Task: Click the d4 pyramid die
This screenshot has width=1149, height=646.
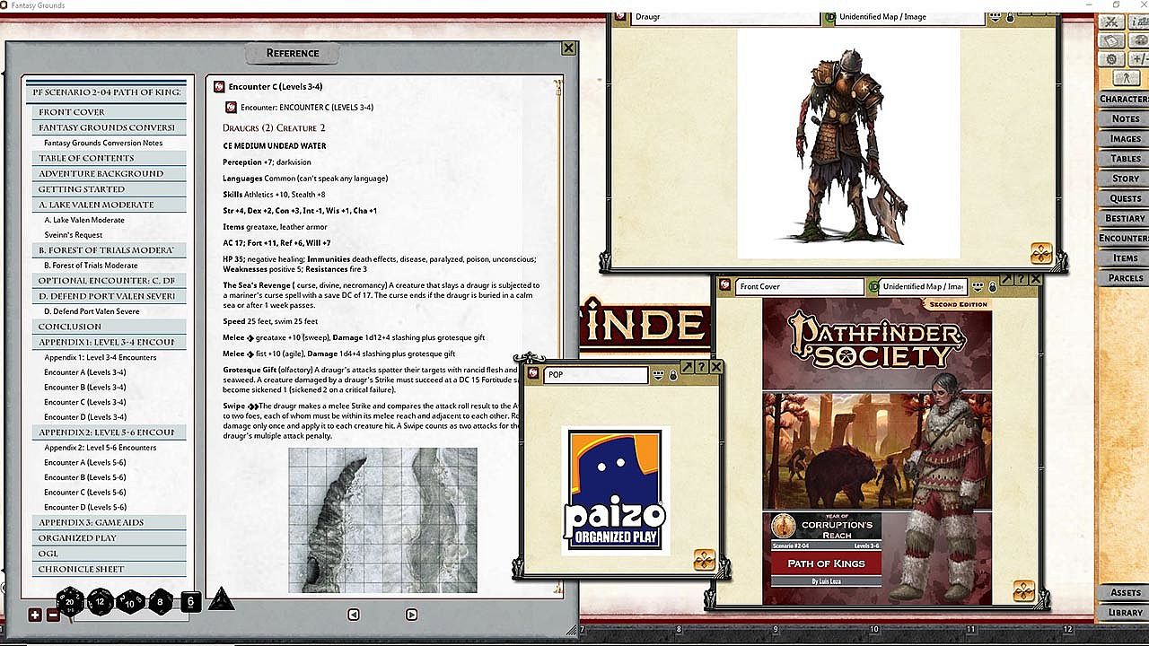Action: point(221,599)
